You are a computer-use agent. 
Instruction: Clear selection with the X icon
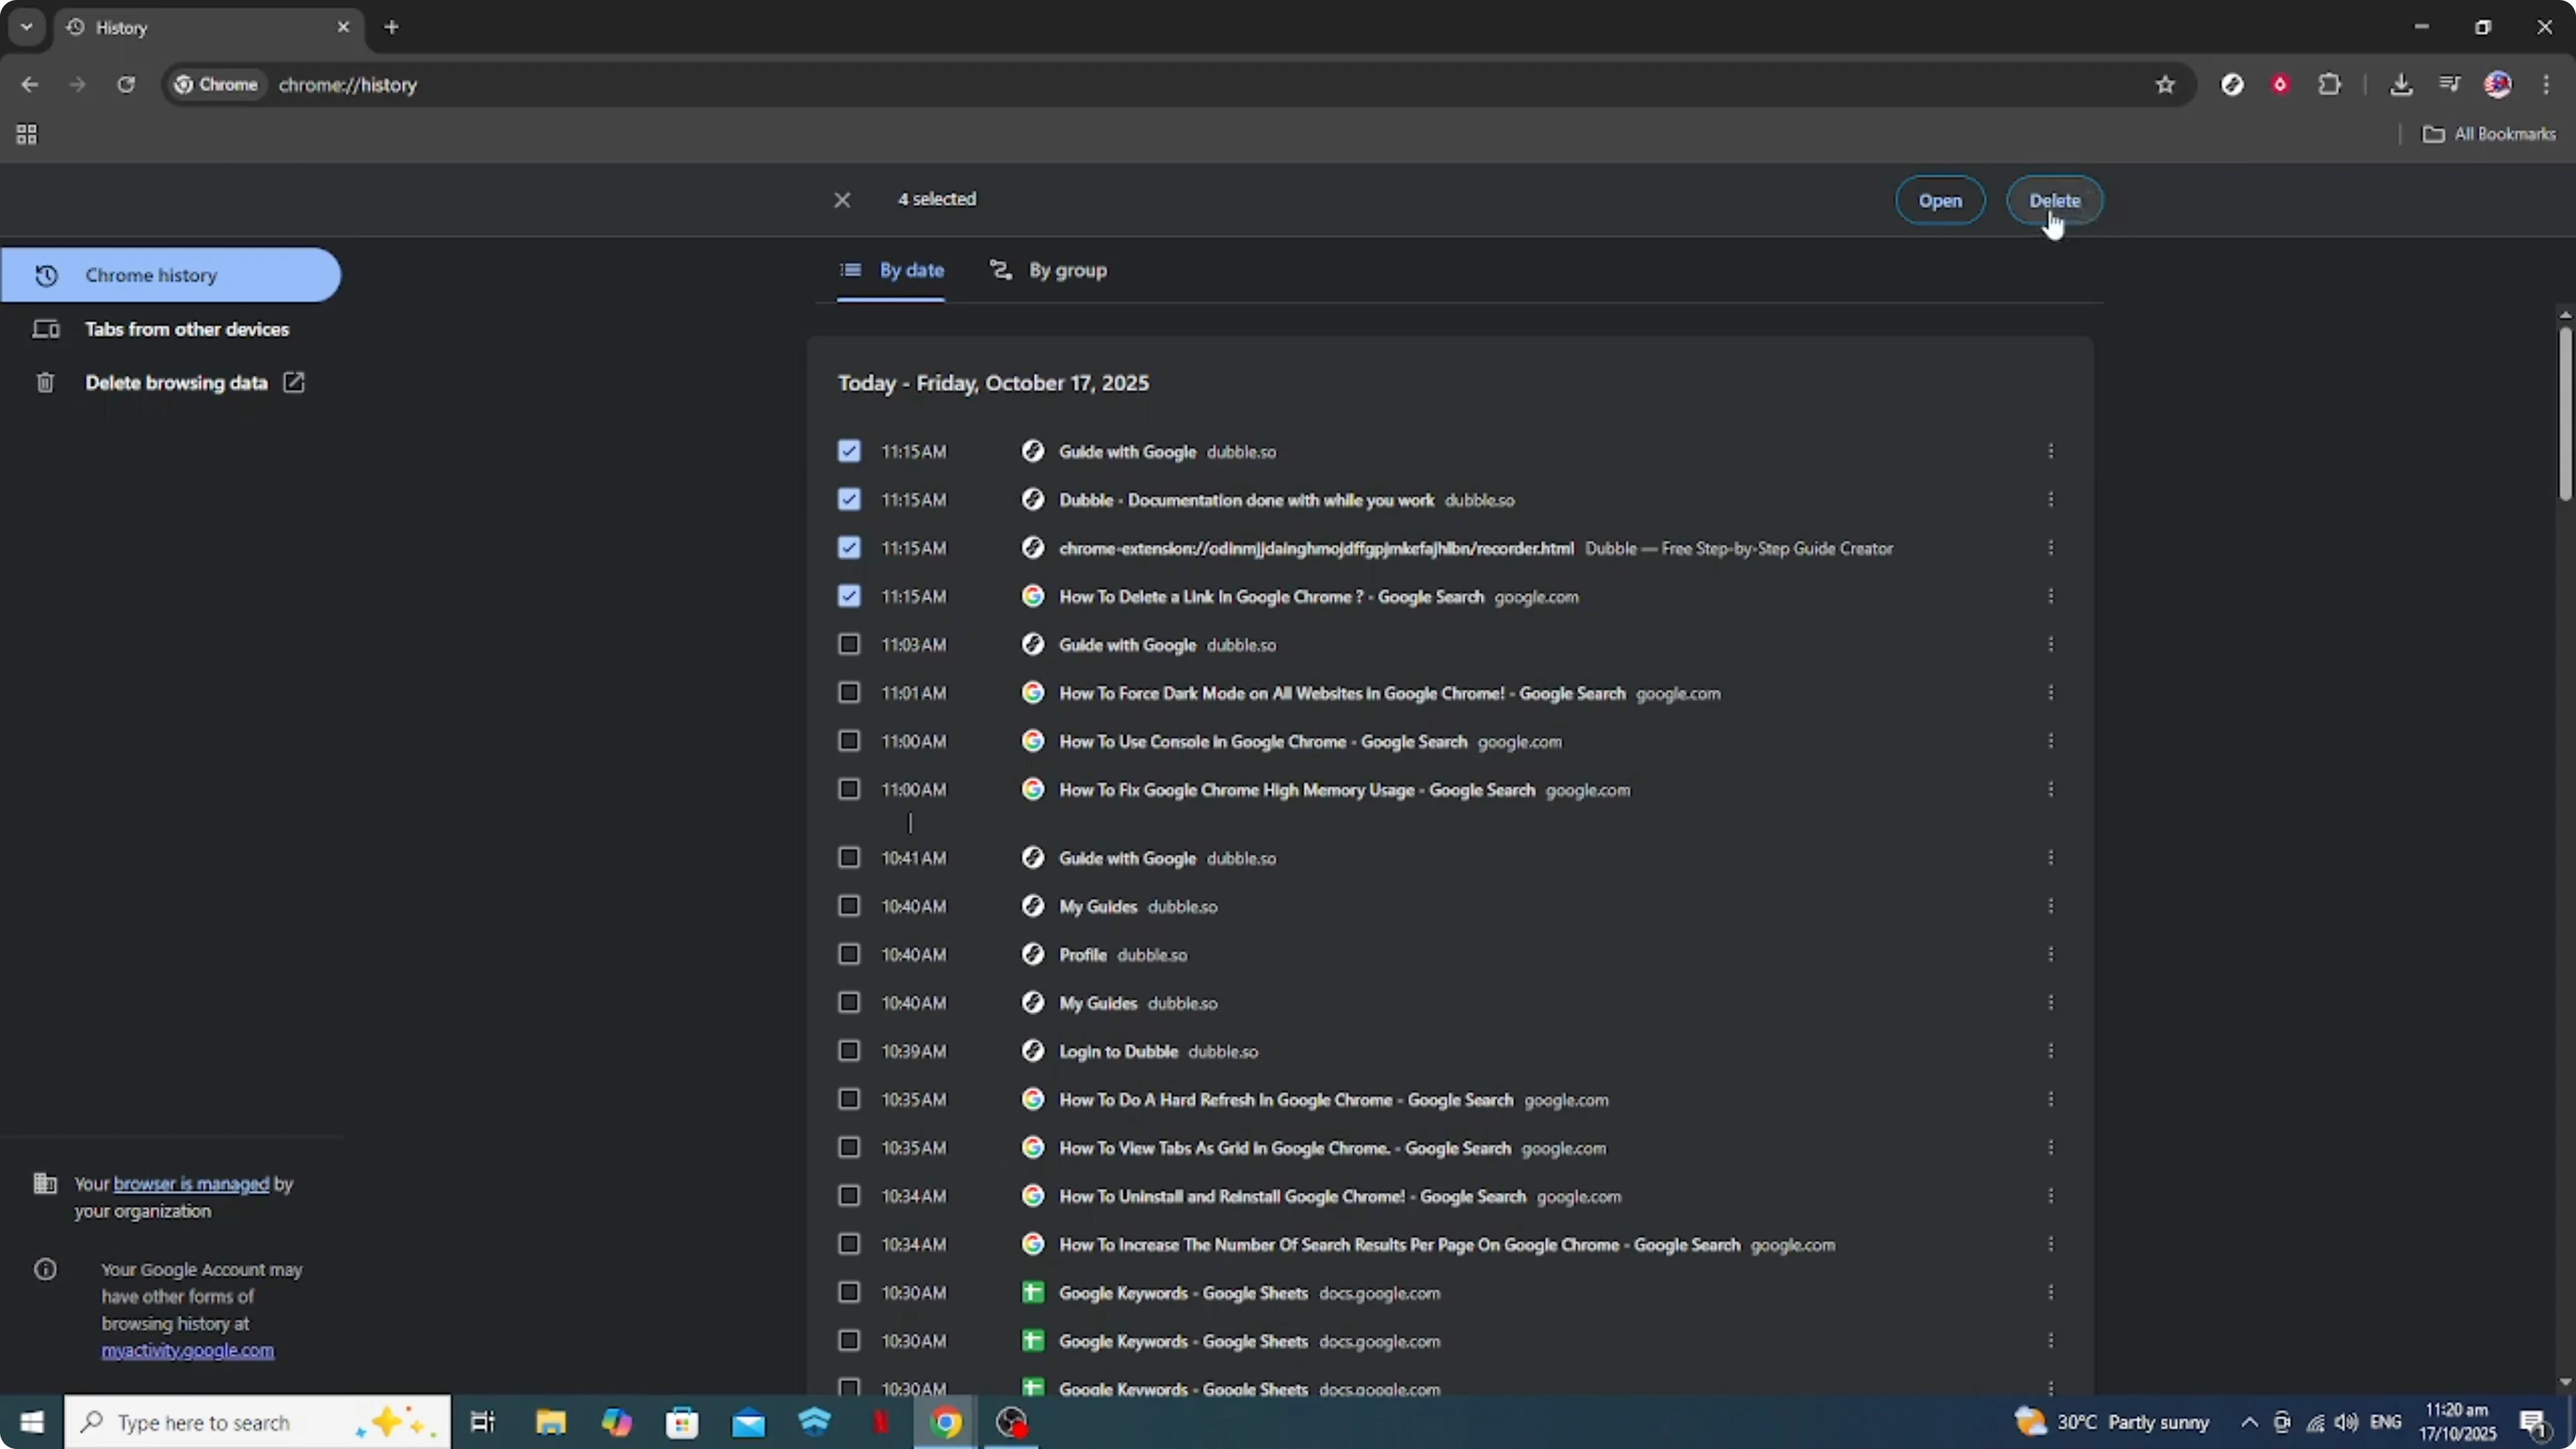[842, 200]
